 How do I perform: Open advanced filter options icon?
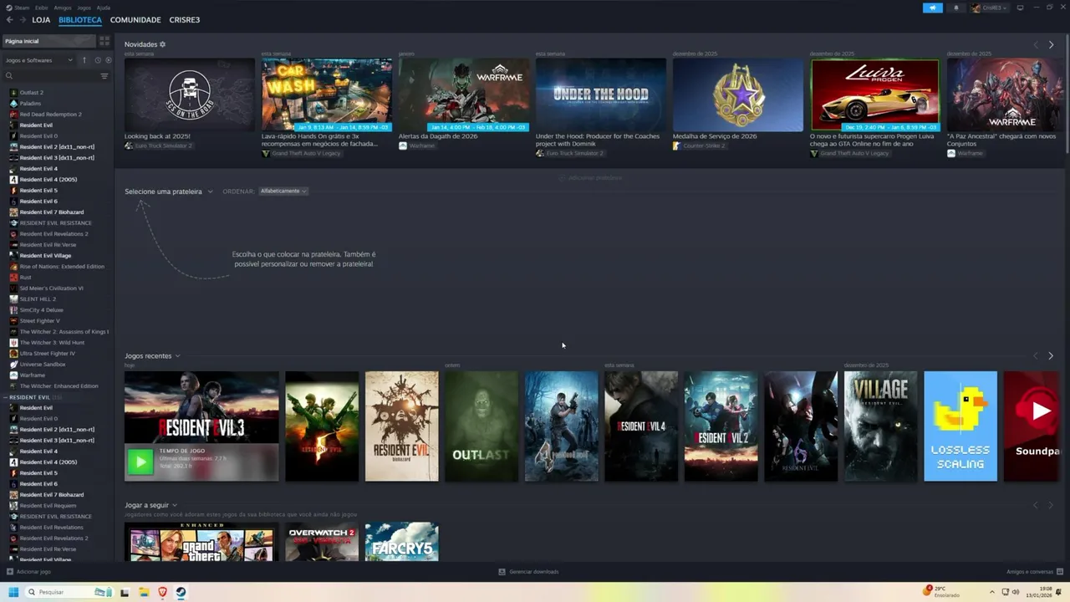click(104, 76)
